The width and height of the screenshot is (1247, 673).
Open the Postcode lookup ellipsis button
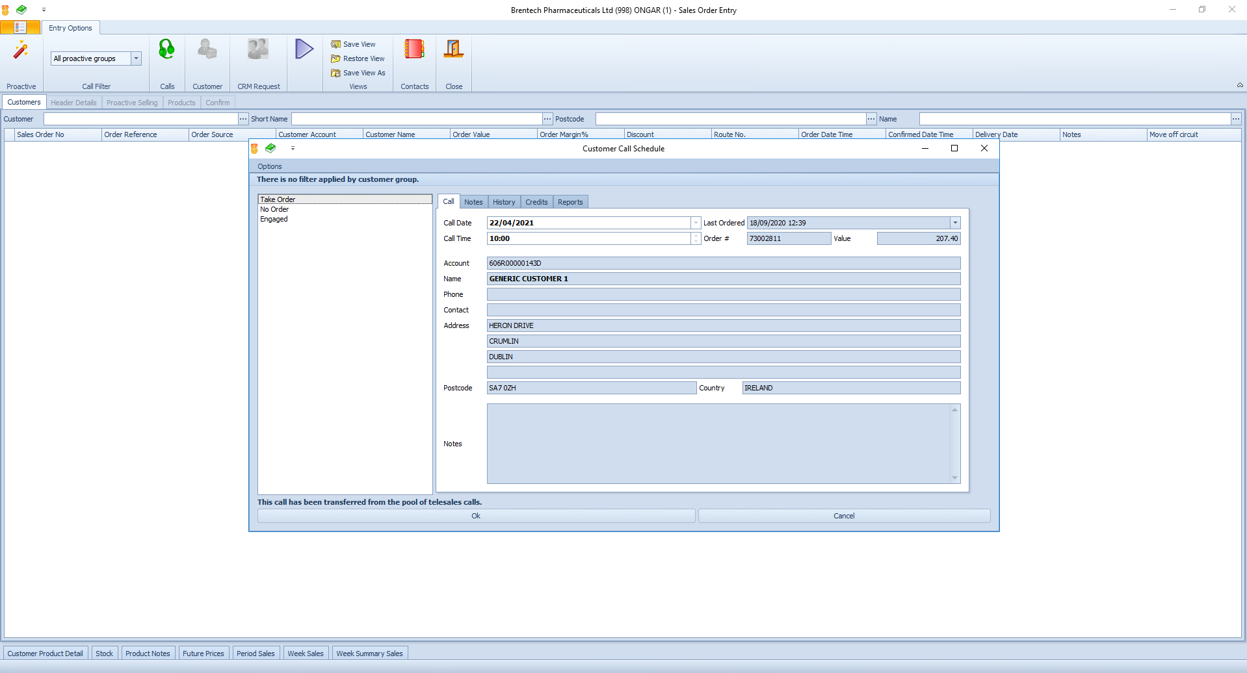point(871,119)
